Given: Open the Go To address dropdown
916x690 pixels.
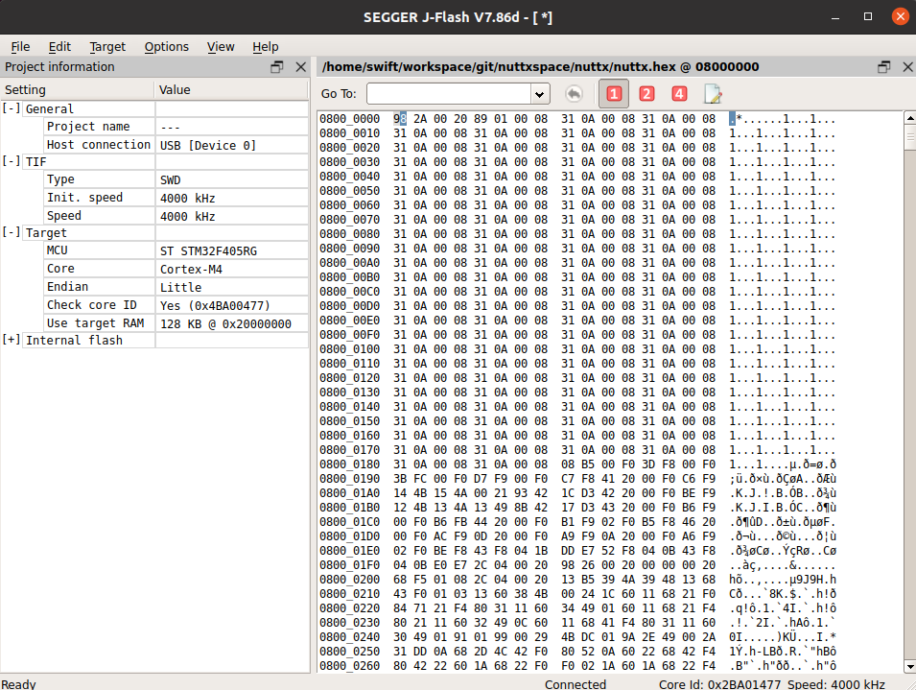Looking at the screenshot, I should [x=539, y=94].
